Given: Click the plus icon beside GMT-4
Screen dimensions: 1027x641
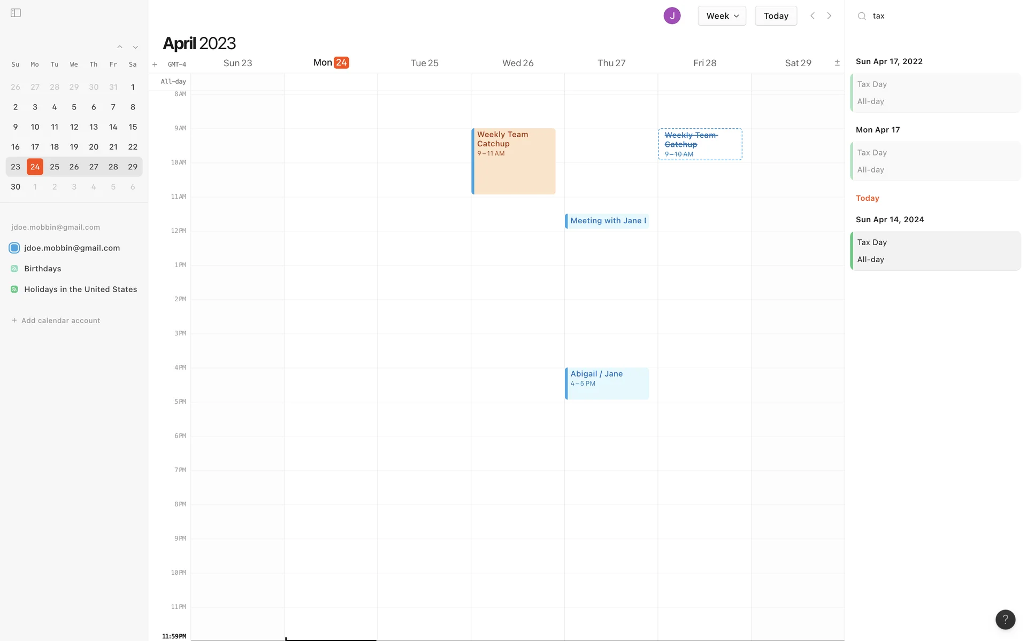Looking at the screenshot, I should tap(155, 65).
